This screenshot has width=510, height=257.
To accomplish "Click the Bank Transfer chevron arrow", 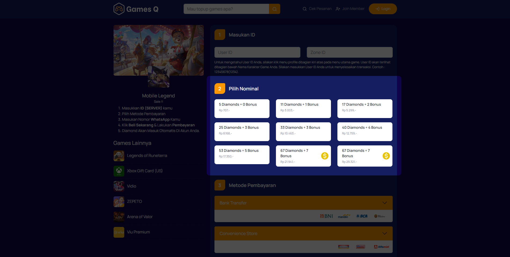I will tap(385, 203).
